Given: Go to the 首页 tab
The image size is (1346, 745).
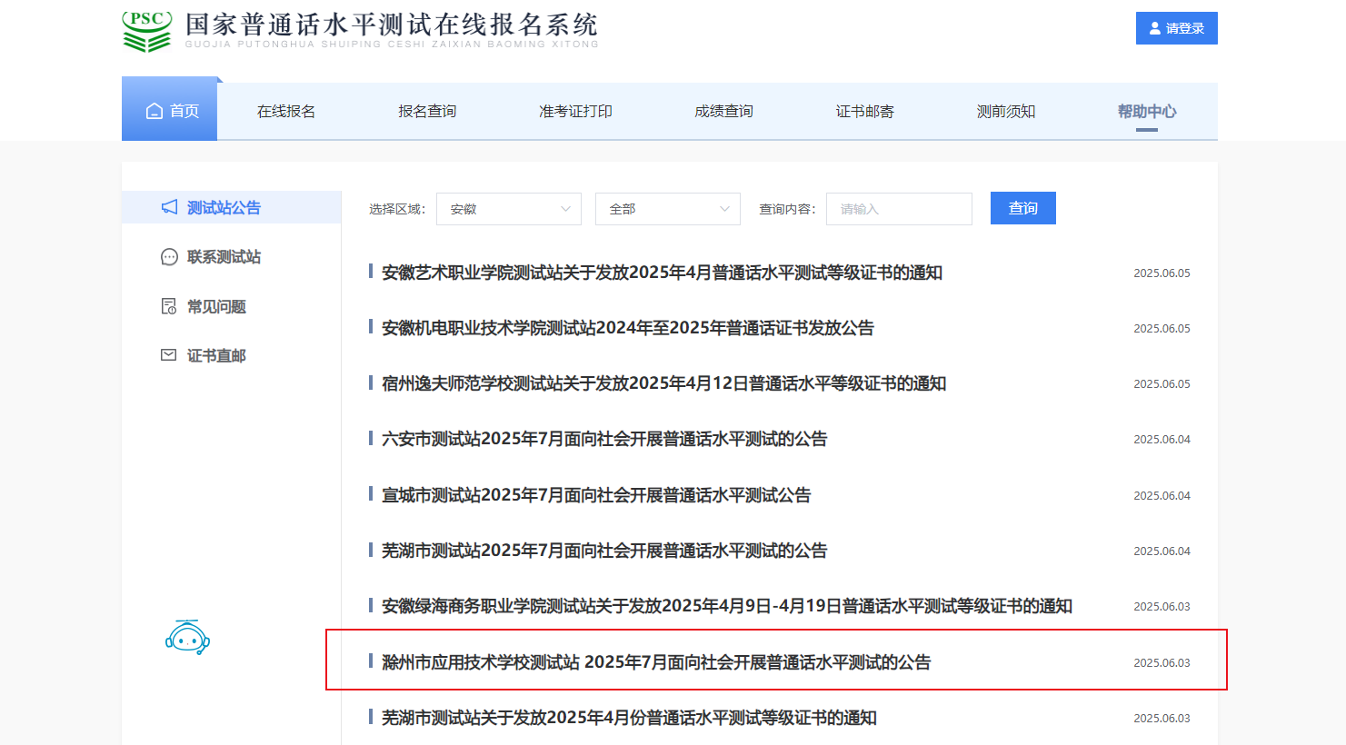Looking at the screenshot, I should pyautogui.click(x=170, y=111).
